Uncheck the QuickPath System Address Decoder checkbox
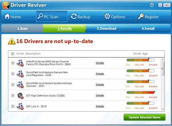The height and width of the screenshot is (126, 172). [13, 85]
